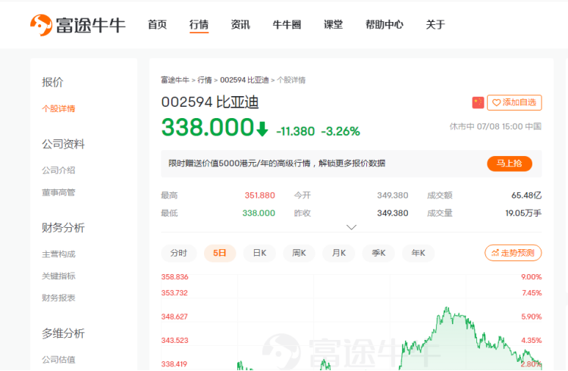Click the 马上抢 orange button
The width and height of the screenshot is (568, 371).
(509, 164)
